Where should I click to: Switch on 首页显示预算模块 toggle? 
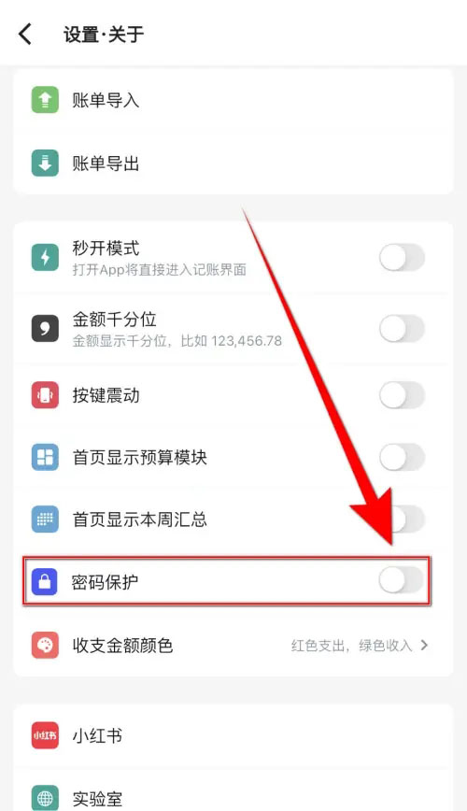(x=402, y=457)
